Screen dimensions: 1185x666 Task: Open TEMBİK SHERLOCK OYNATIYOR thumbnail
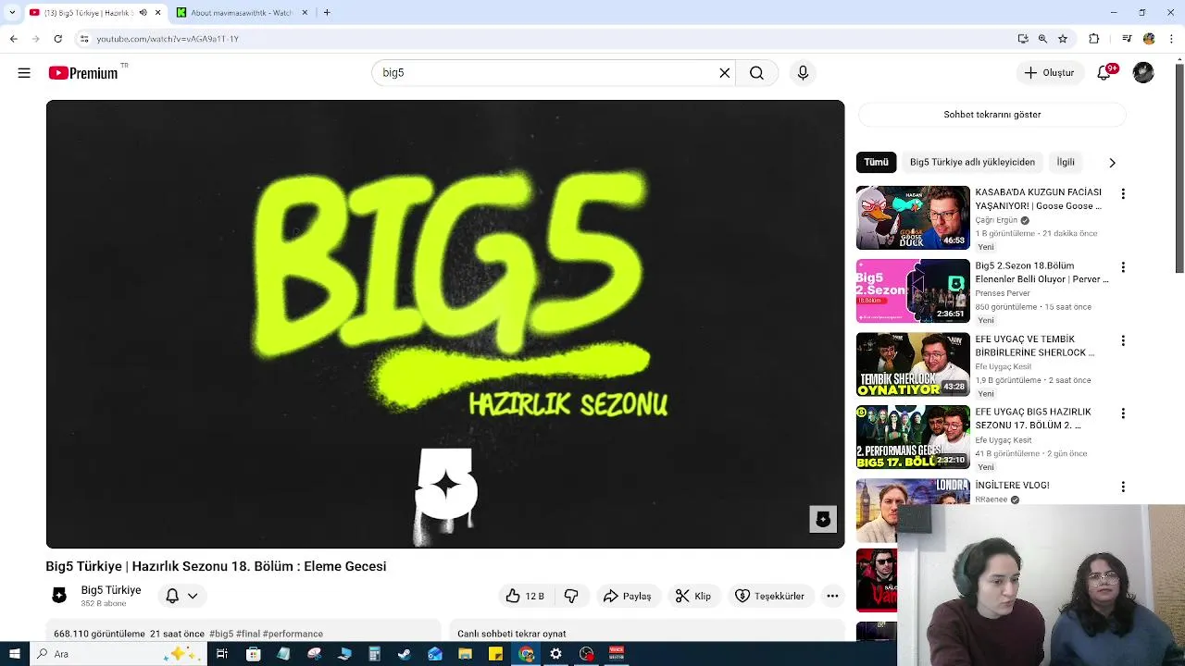tap(913, 364)
